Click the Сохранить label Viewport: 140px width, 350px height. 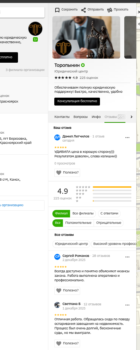(70, 9)
